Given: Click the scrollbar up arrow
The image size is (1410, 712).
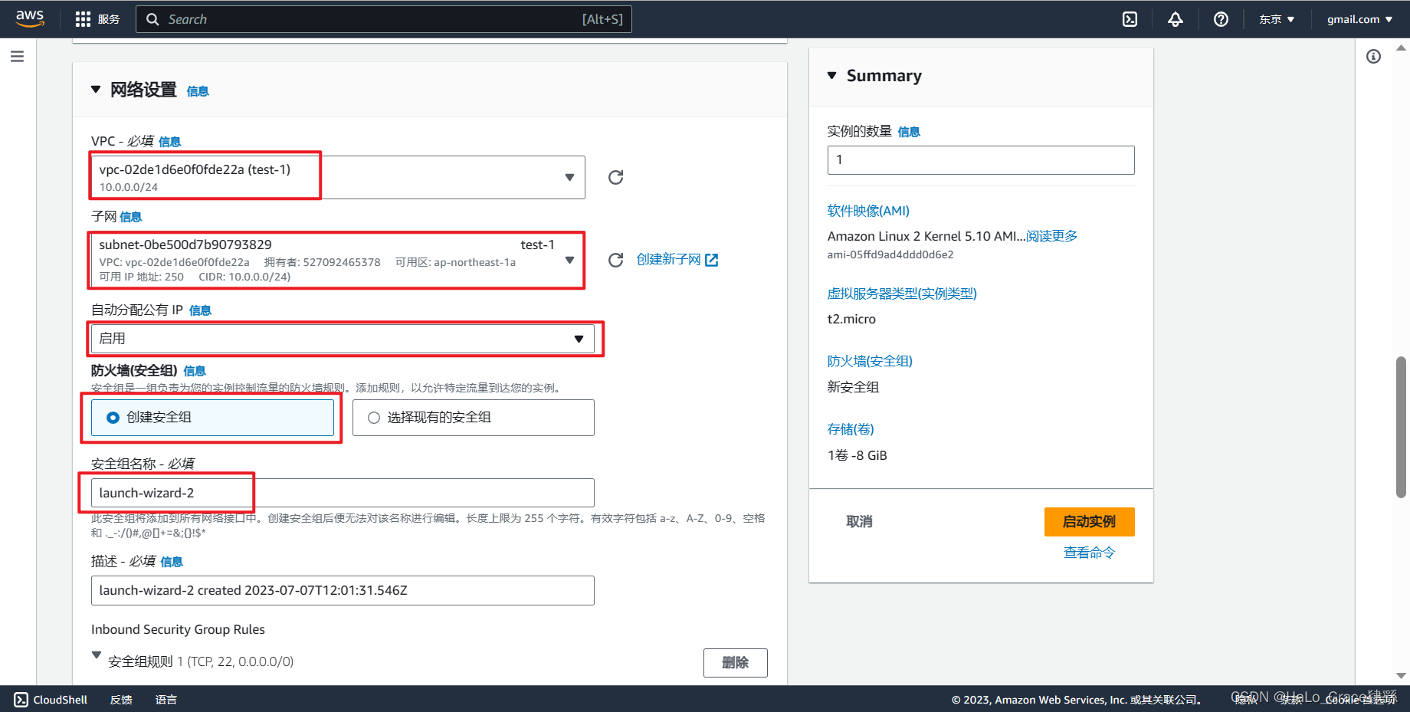Looking at the screenshot, I should coord(1401,48).
